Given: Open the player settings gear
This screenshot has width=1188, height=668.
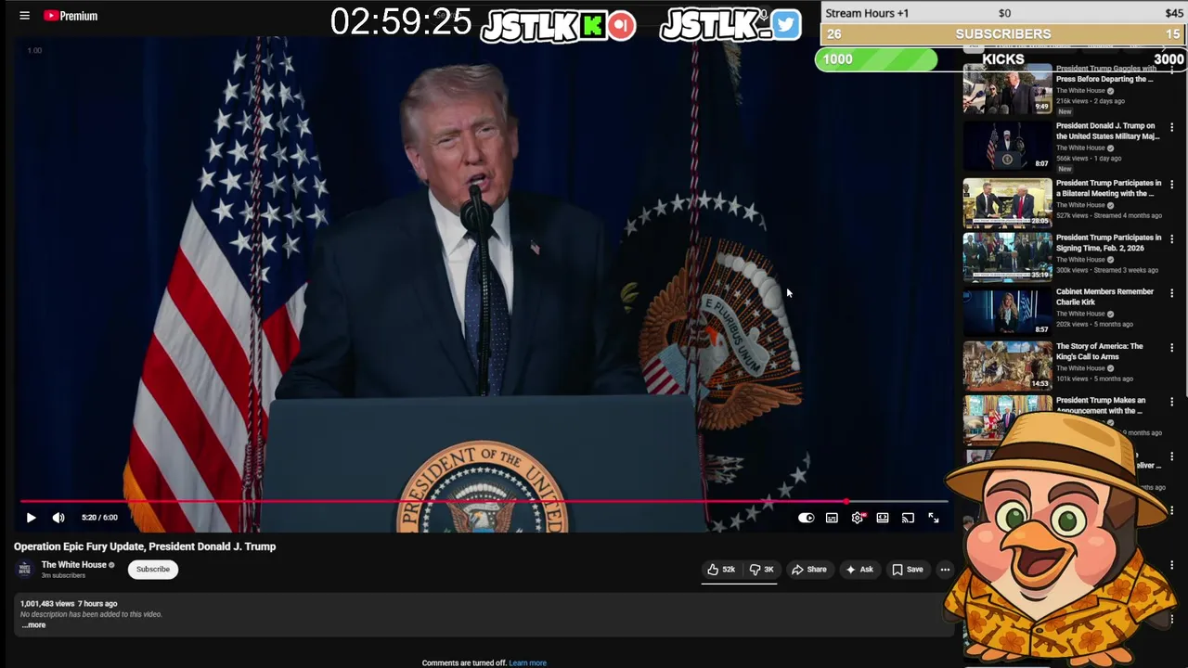Looking at the screenshot, I should point(858,518).
